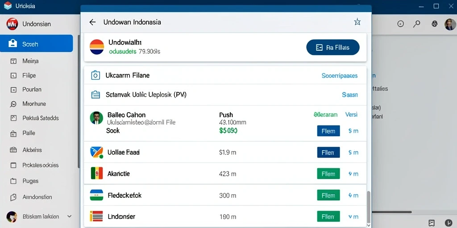Click the 190 m value for Lndonser

(x=227, y=217)
